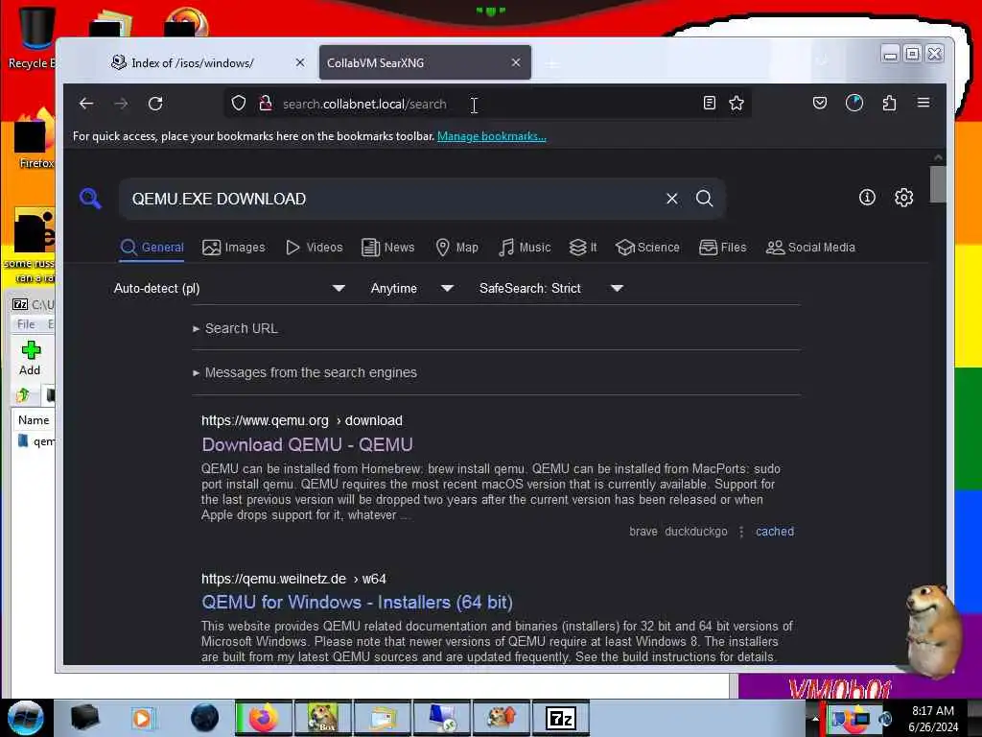982x737 pixels.
Task: Open the Windows Start button
Action: (26, 718)
